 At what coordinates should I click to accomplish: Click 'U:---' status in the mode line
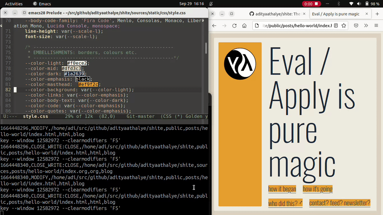coord(10,116)
